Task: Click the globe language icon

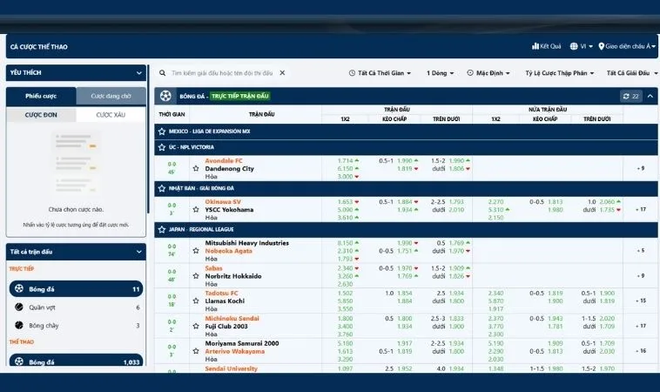Action: pyautogui.click(x=574, y=46)
